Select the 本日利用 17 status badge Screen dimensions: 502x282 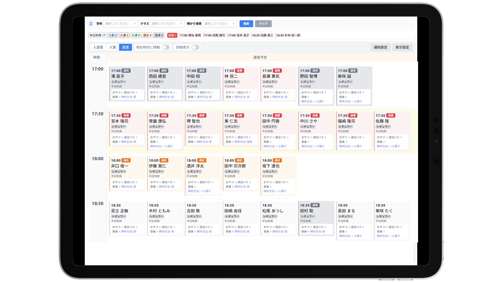(x=97, y=35)
